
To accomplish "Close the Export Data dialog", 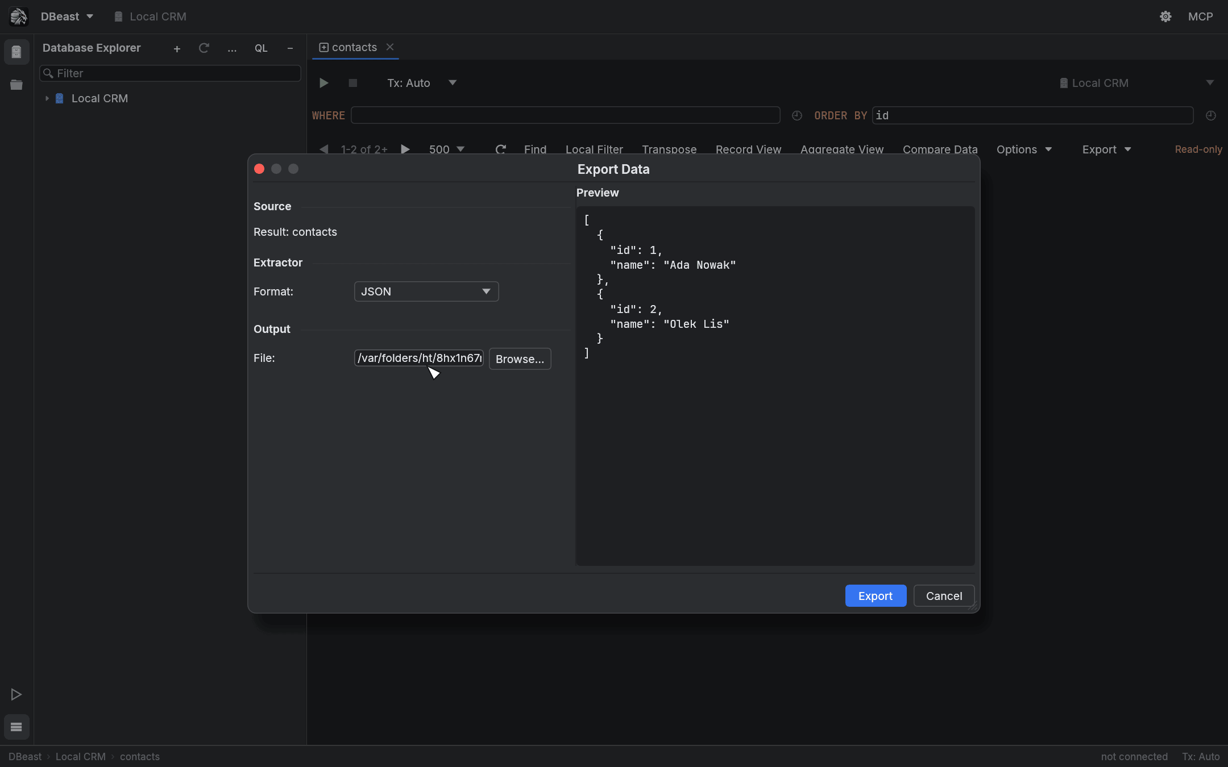I will point(259,169).
